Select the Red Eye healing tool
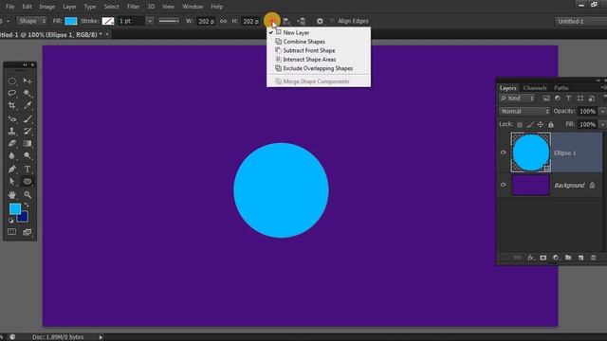Viewport: 607px width, 341px height. click(x=12, y=119)
